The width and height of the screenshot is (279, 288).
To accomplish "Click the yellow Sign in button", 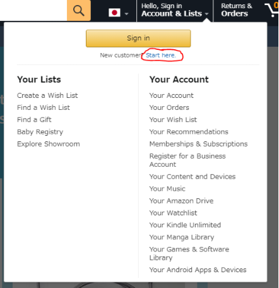I will tap(138, 39).
